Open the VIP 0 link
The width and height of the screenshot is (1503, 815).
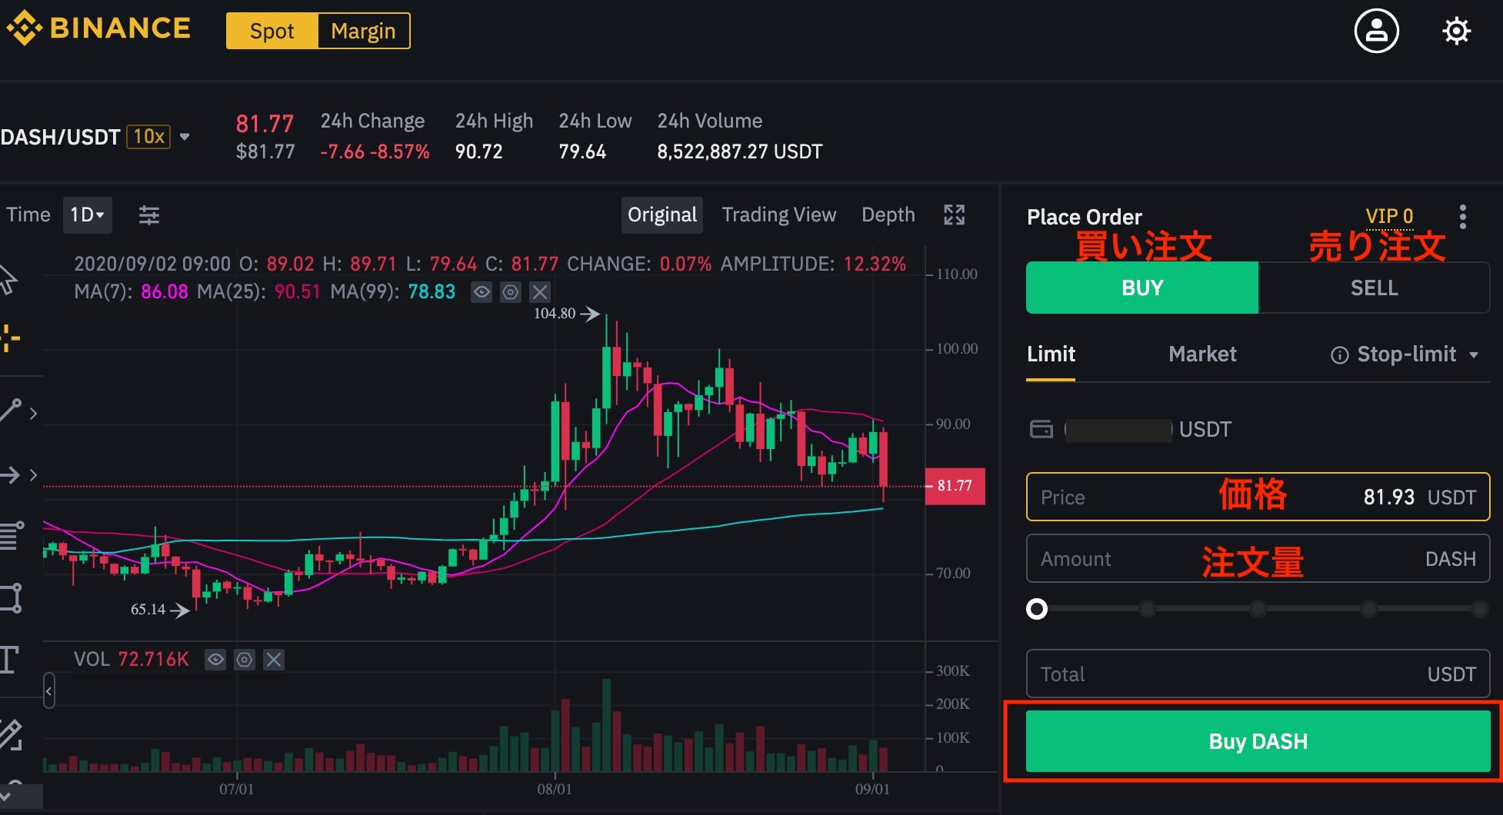pyautogui.click(x=1388, y=216)
